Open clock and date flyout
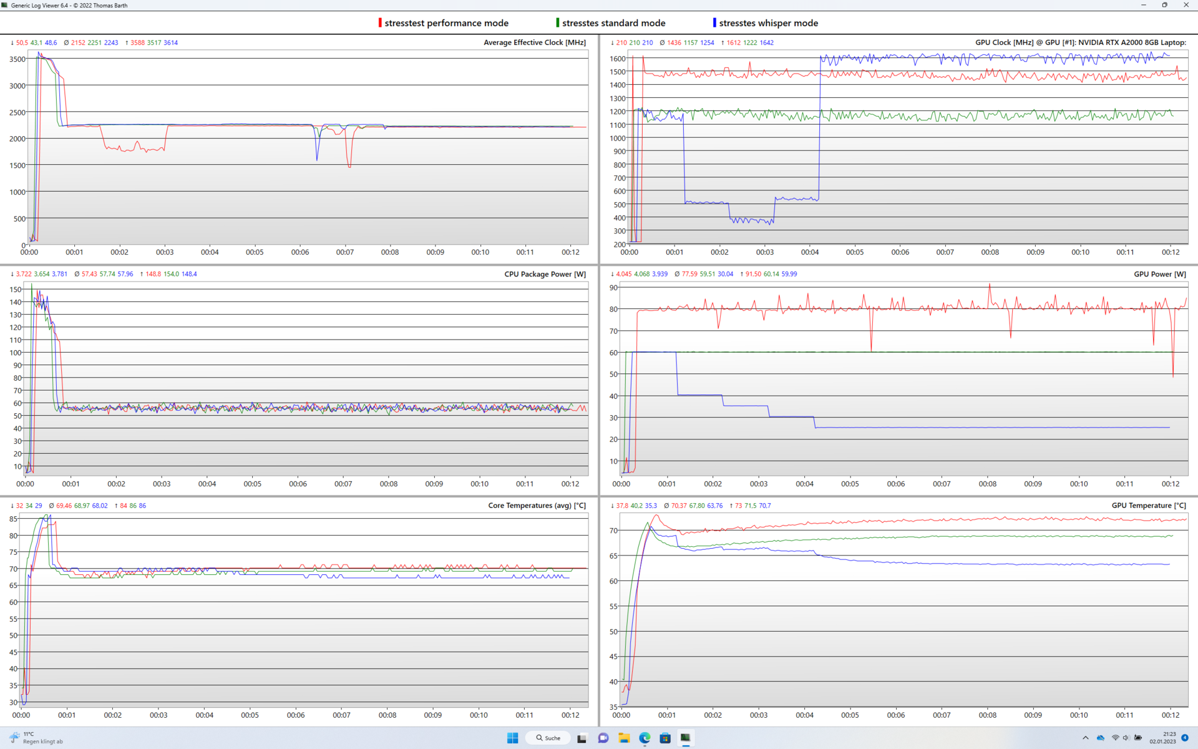The height and width of the screenshot is (749, 1198). point(1162,738)
